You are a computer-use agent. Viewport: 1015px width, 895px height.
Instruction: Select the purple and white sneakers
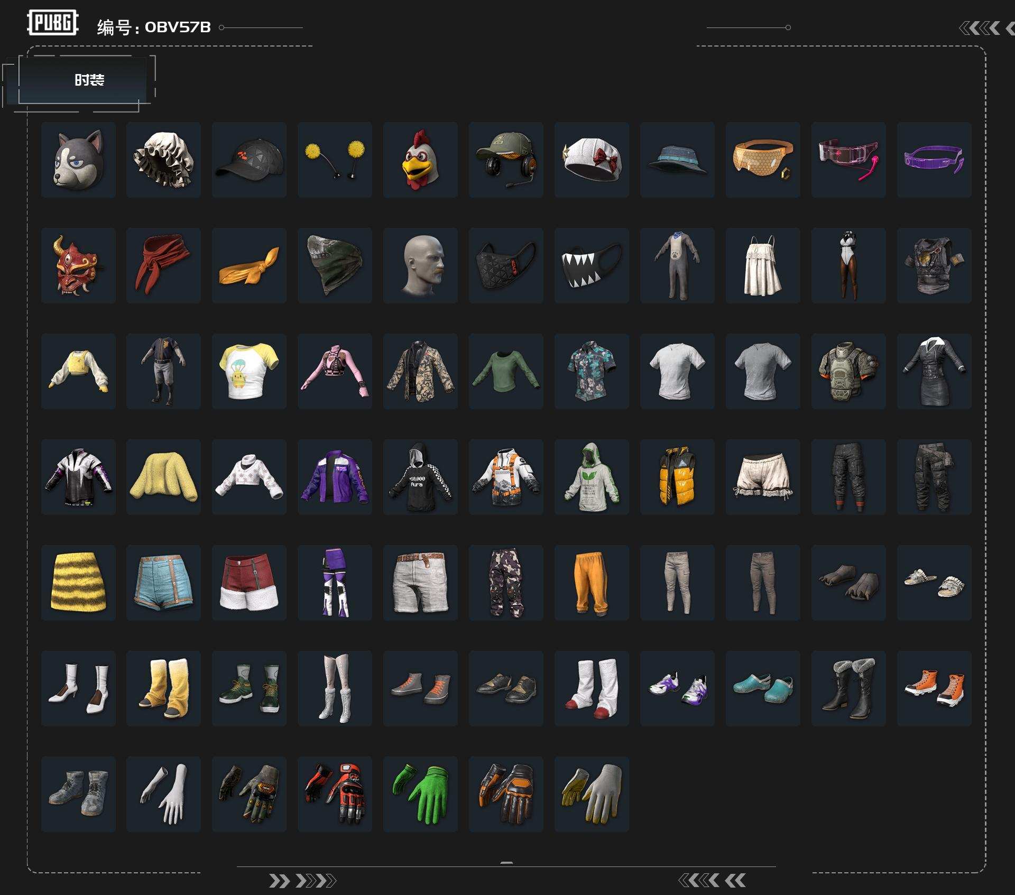(678, 688)
